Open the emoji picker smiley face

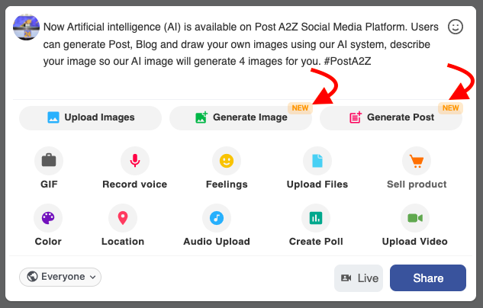pos(456,27)
